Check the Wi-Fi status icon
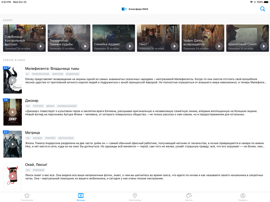The width and height of the screenshot is (270, 202). point(251,2)
